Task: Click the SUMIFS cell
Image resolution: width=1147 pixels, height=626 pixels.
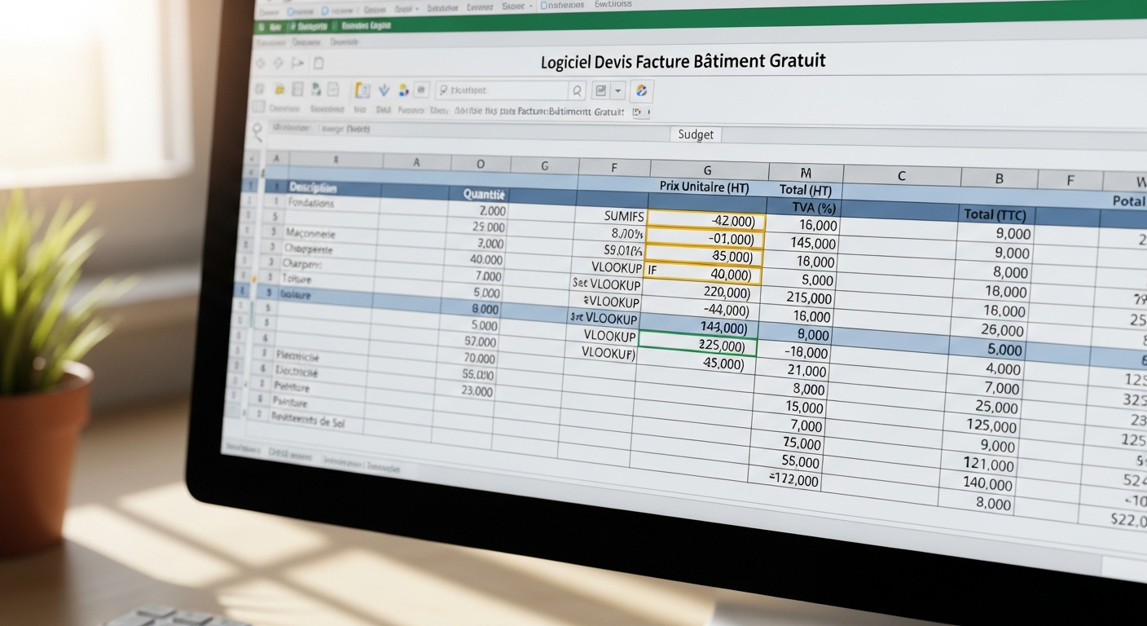Action: click(624, 216)
